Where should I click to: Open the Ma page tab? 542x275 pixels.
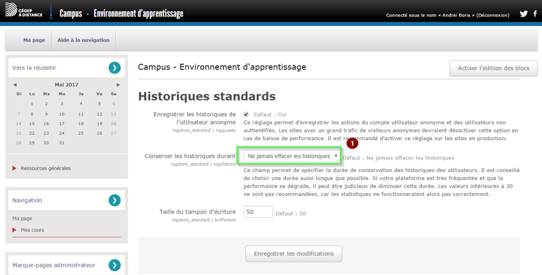34,40
